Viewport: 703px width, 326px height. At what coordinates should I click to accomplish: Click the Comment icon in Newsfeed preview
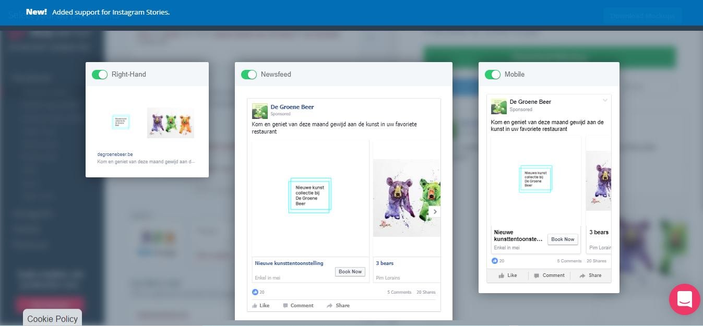click(x=285, y=306)
